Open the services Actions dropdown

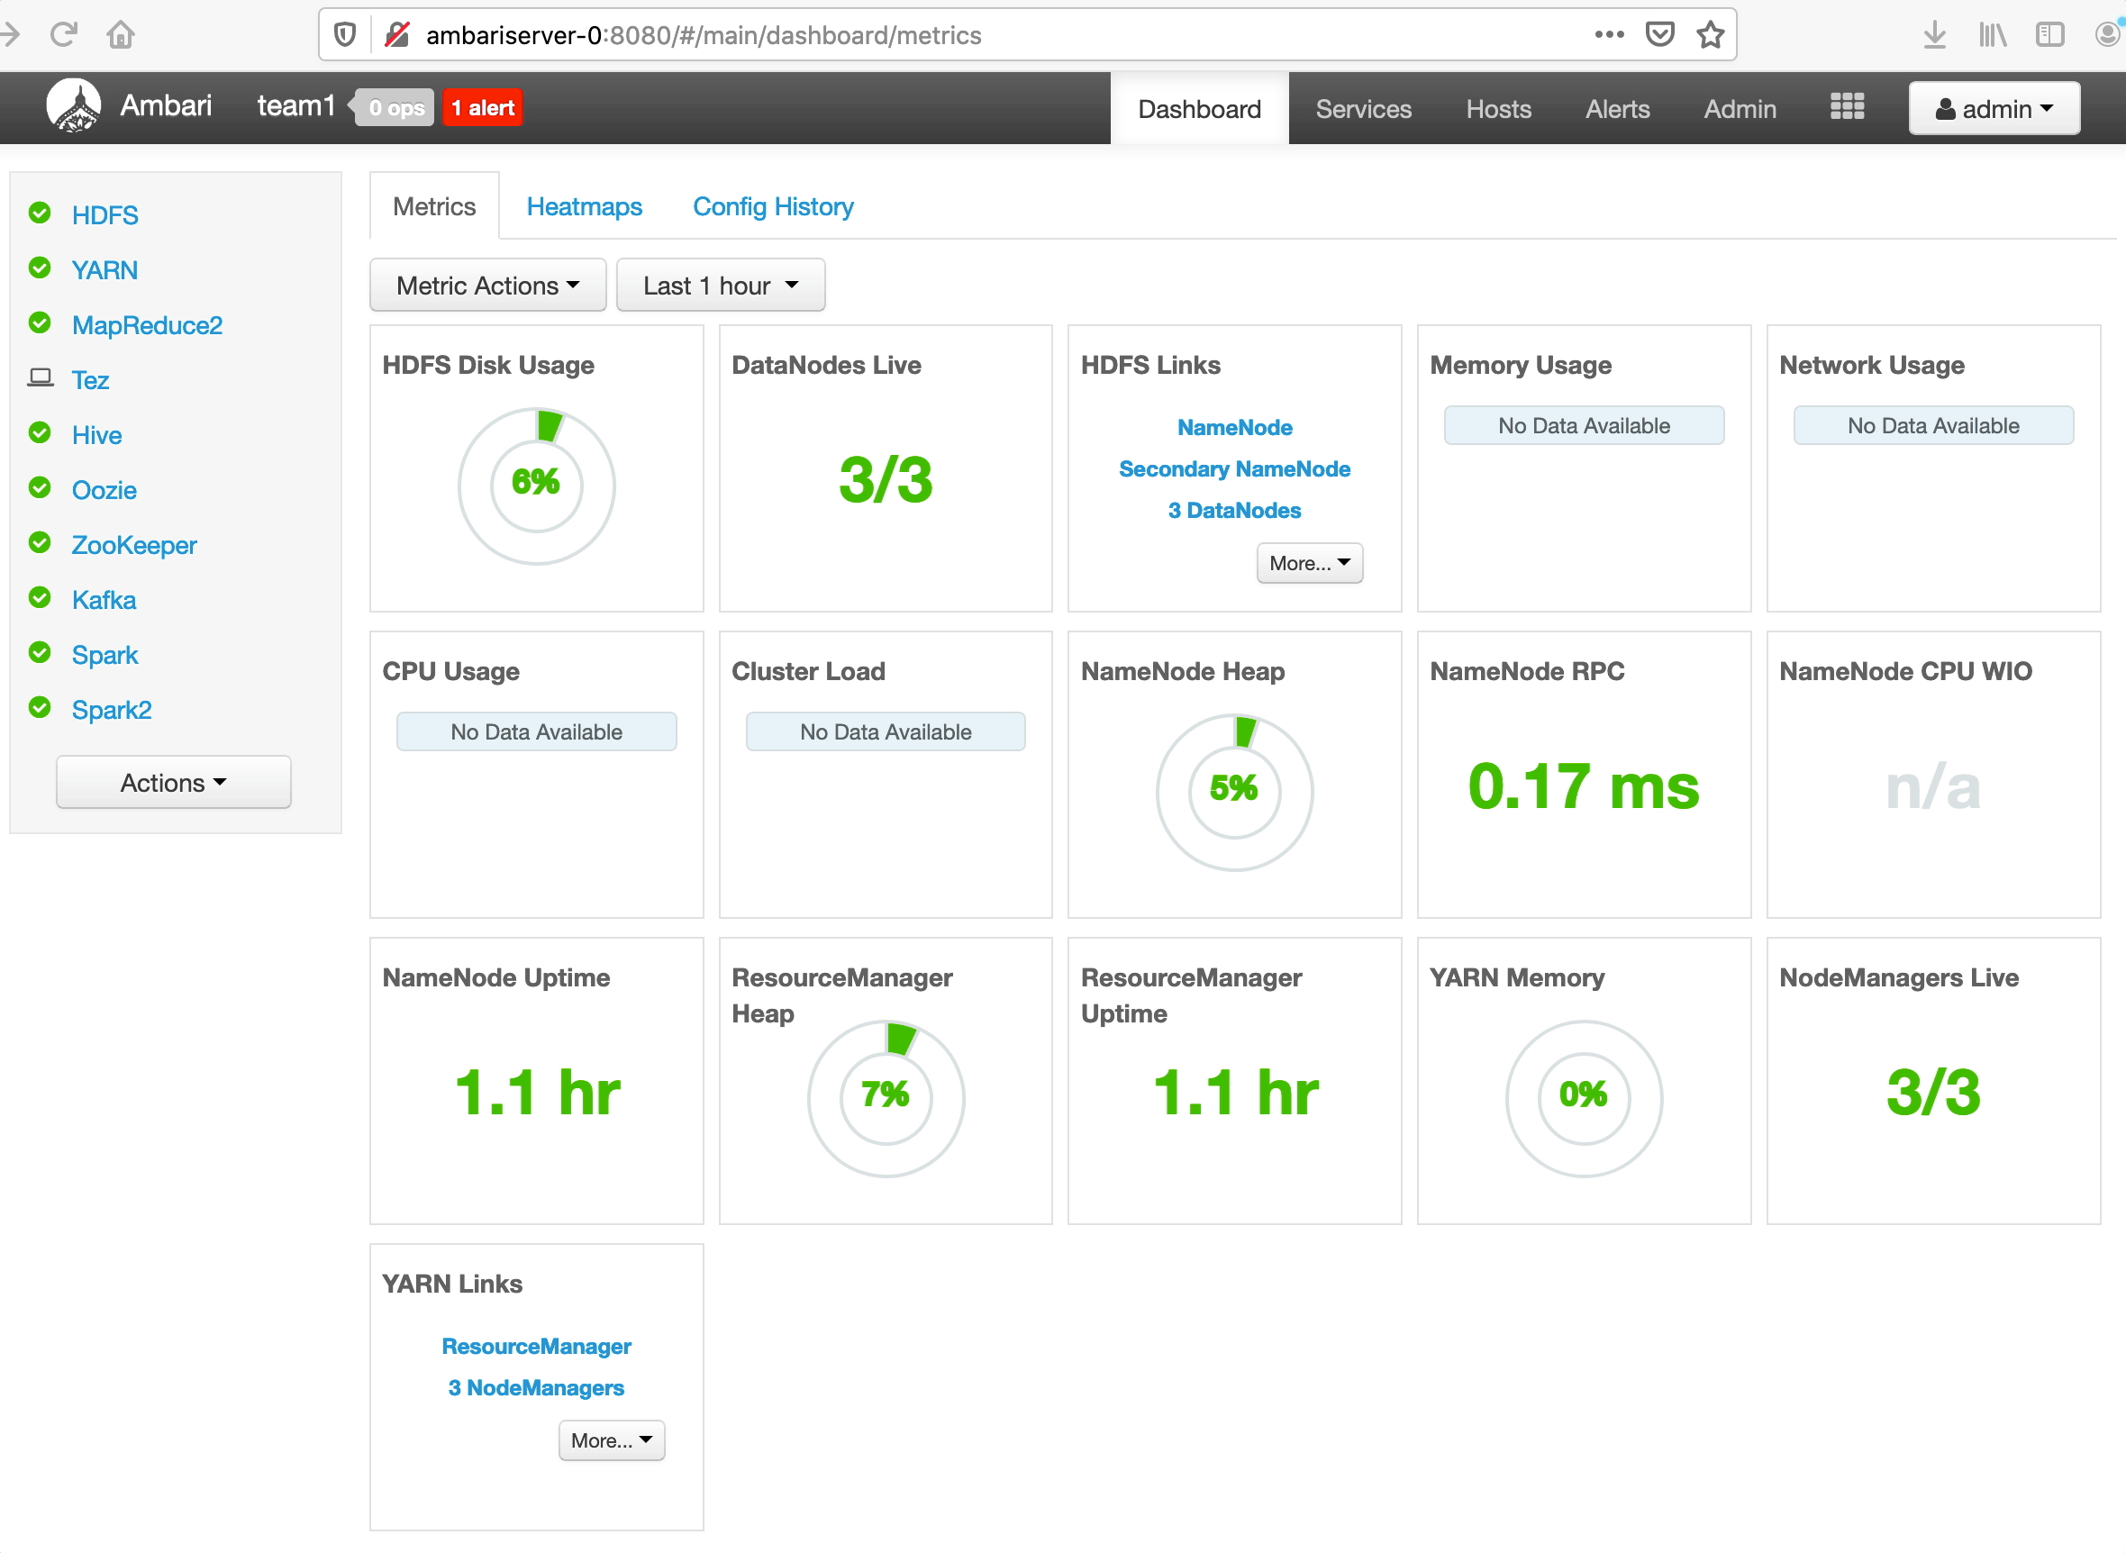tap(173, 783)
